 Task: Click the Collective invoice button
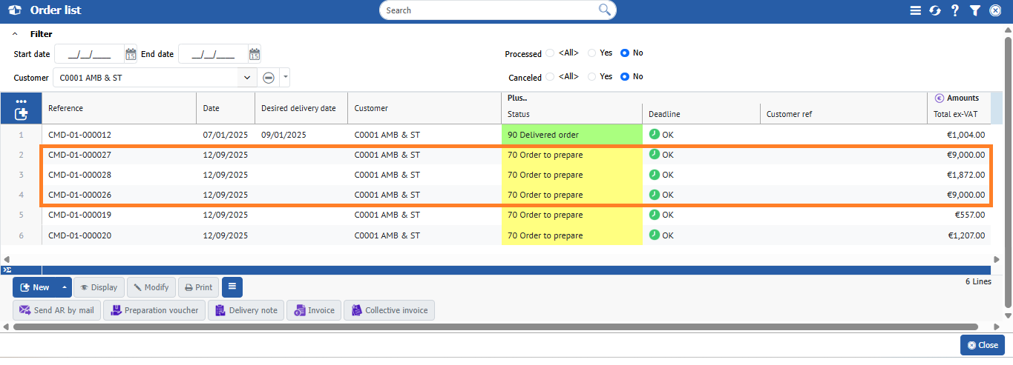click(389, 310)
